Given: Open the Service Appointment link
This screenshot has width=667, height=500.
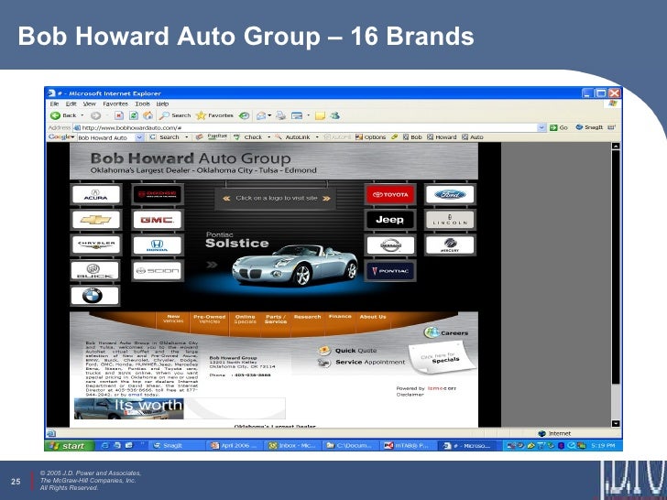Looking at the screenshot, I should 362,363.
